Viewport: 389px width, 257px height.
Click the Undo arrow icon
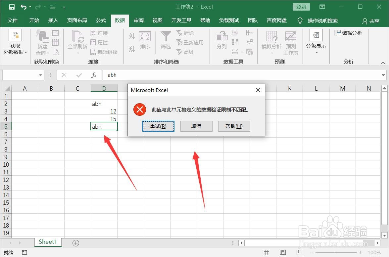tap(24, 7)
